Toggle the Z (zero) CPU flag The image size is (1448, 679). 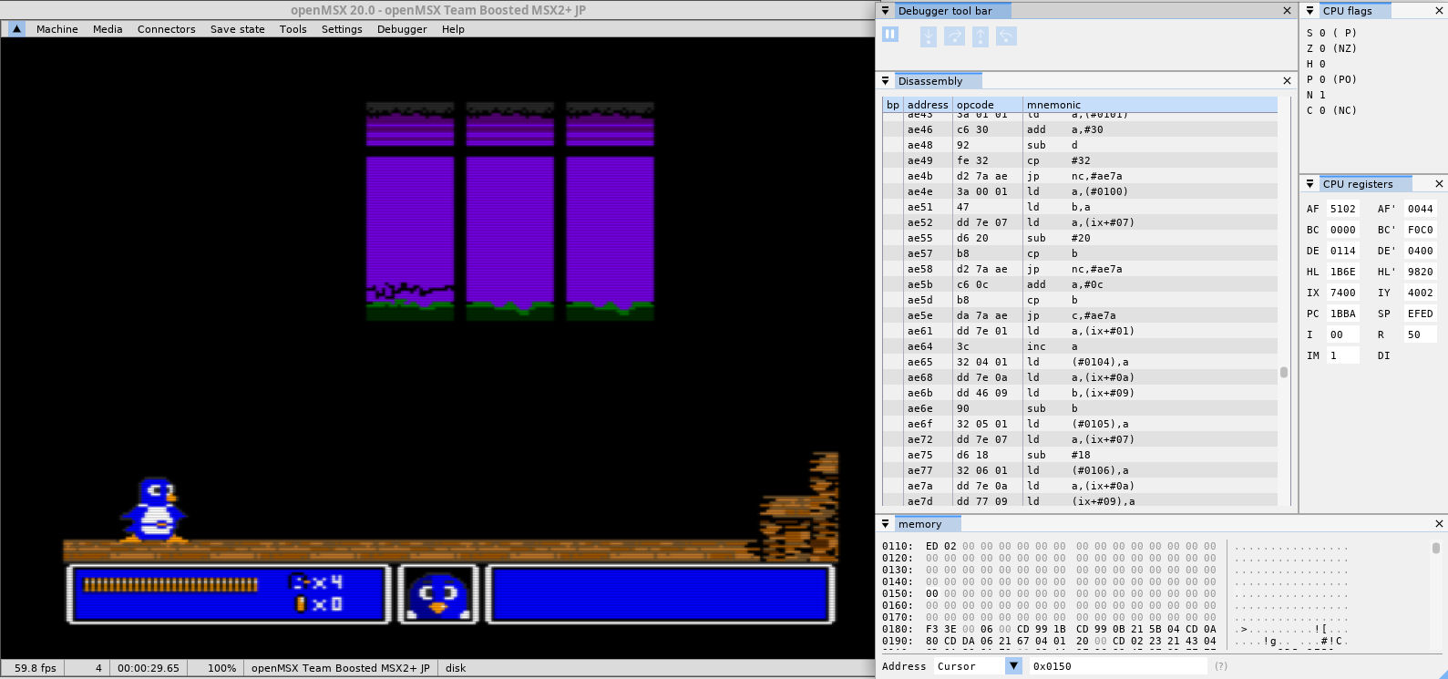(x=1331, y=48)
